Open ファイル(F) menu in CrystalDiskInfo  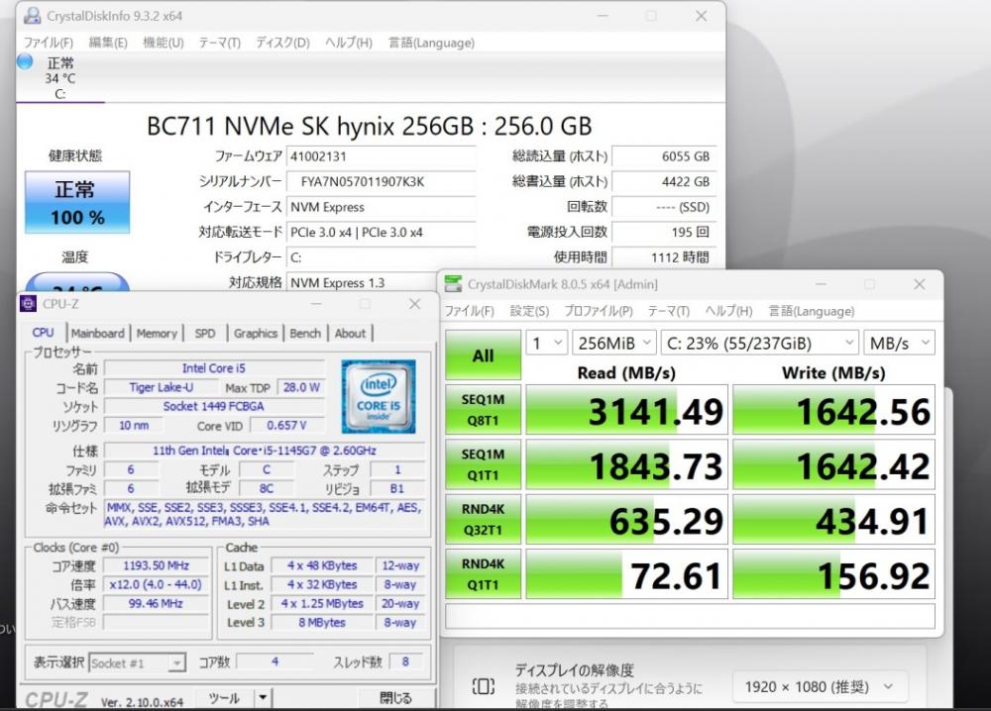tap(48, 43)
